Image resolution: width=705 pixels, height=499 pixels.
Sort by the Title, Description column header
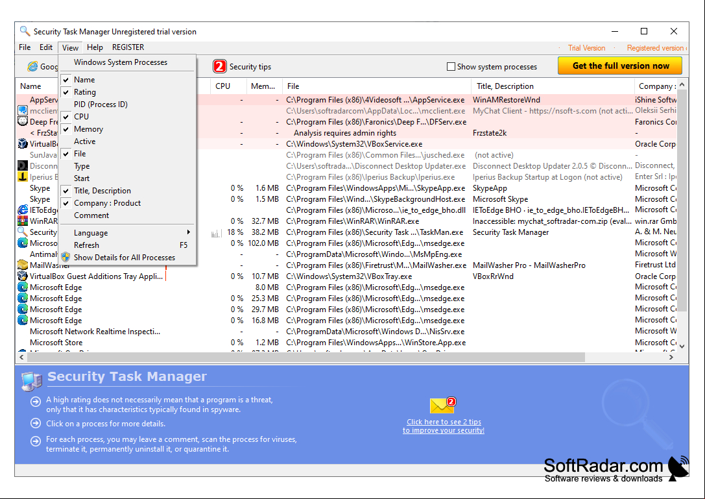pyautogui.click(x=553, y=86)
